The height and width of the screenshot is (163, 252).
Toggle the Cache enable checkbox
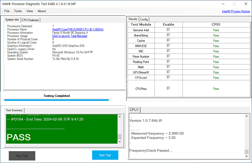click(x=168, y=40)
